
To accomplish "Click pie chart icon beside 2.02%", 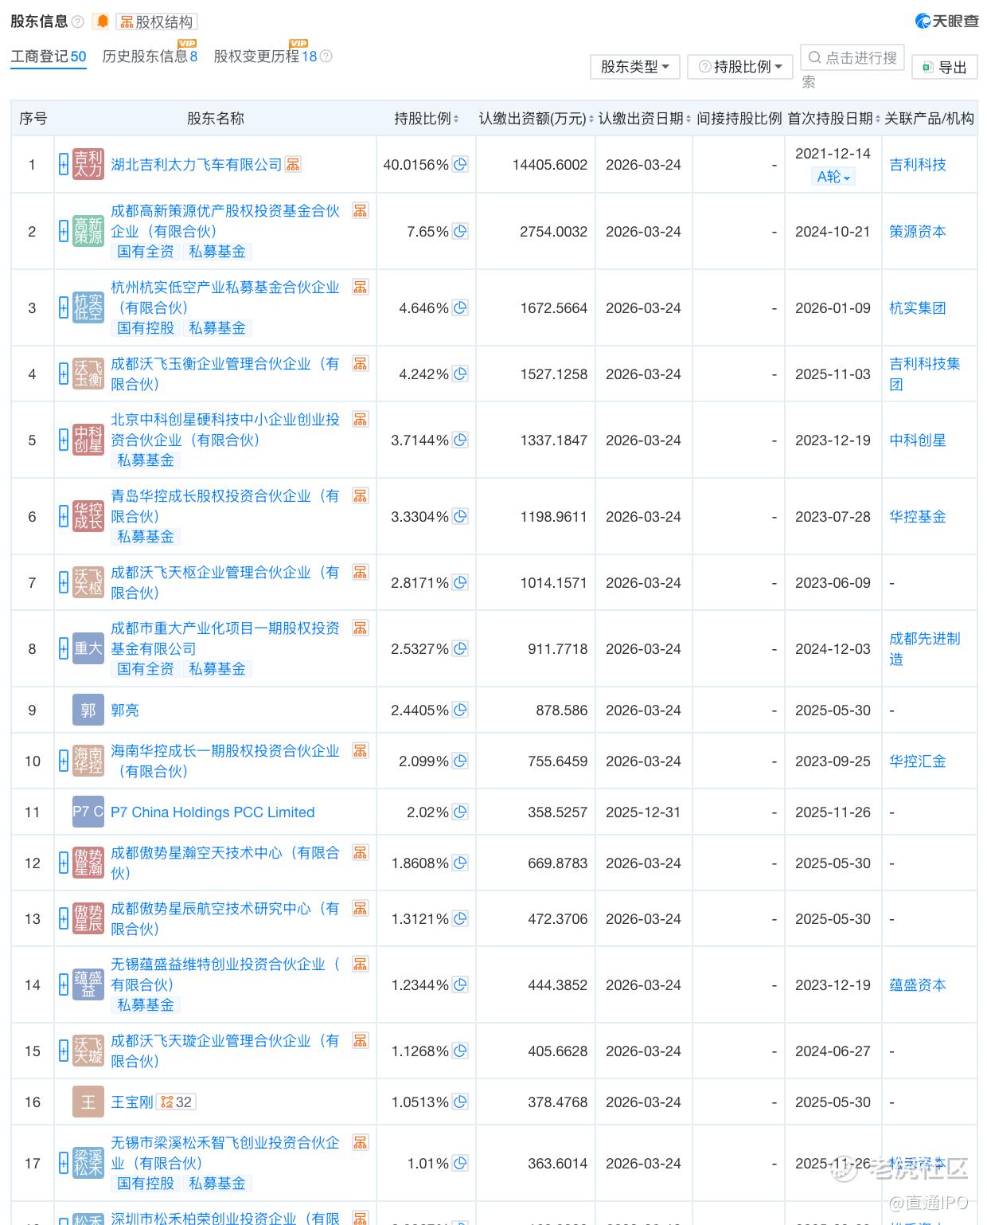I will (x=460, y=812).
